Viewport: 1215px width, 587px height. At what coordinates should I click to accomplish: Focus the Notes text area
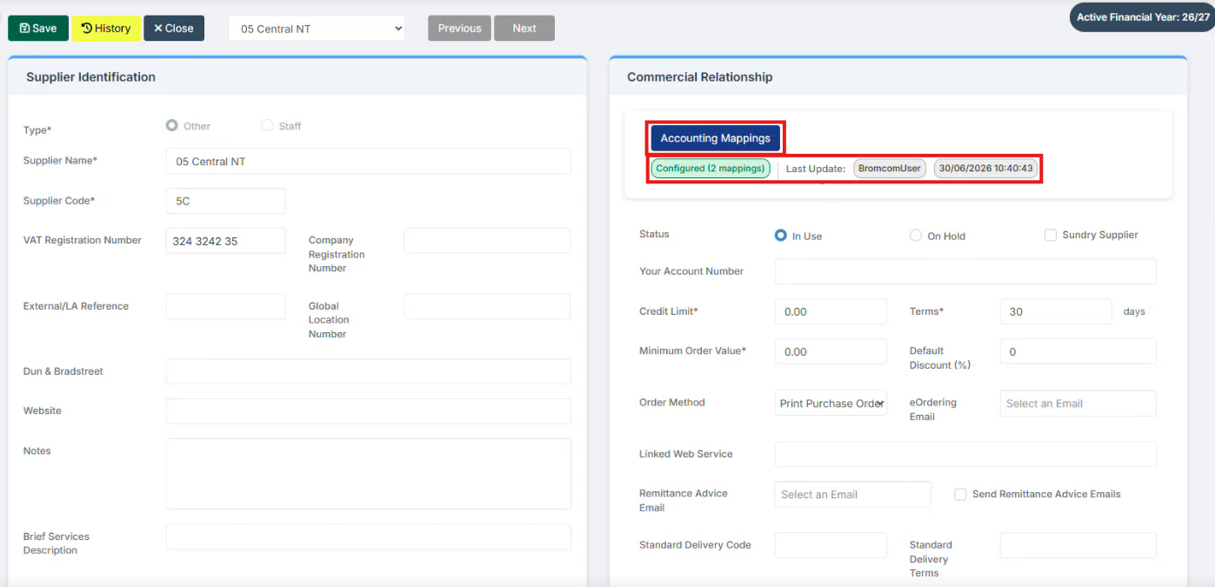[x=369, y=473]
